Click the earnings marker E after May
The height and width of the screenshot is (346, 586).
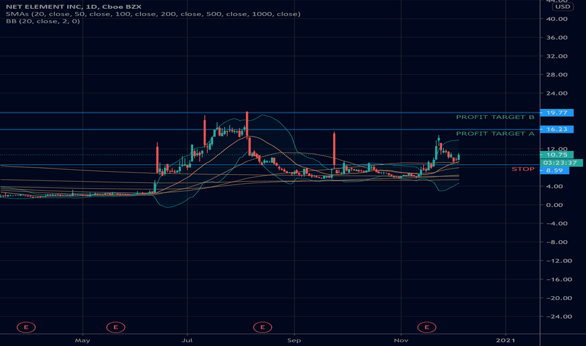116,327
